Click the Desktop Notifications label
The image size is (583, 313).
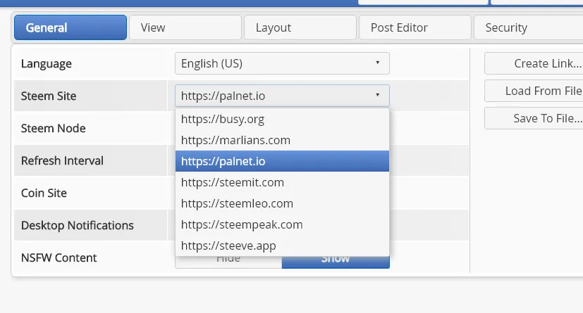(78, 226)
